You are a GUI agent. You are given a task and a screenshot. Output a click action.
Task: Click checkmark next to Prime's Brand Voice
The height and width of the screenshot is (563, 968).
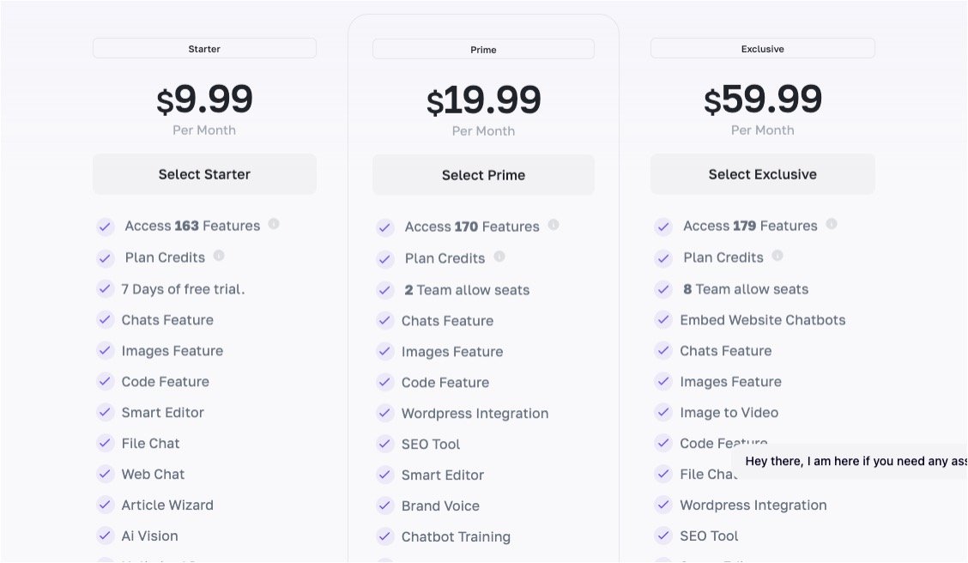click(385, 506)
